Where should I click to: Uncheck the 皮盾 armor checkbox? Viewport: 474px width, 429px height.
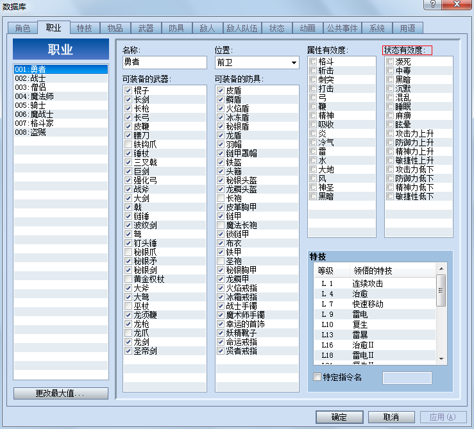[x=221, y=90]
